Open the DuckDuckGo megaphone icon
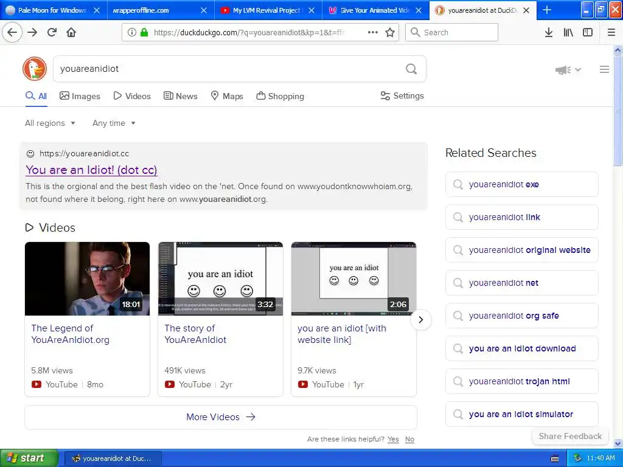Screen dimensions: 623x467 [563, 70]
